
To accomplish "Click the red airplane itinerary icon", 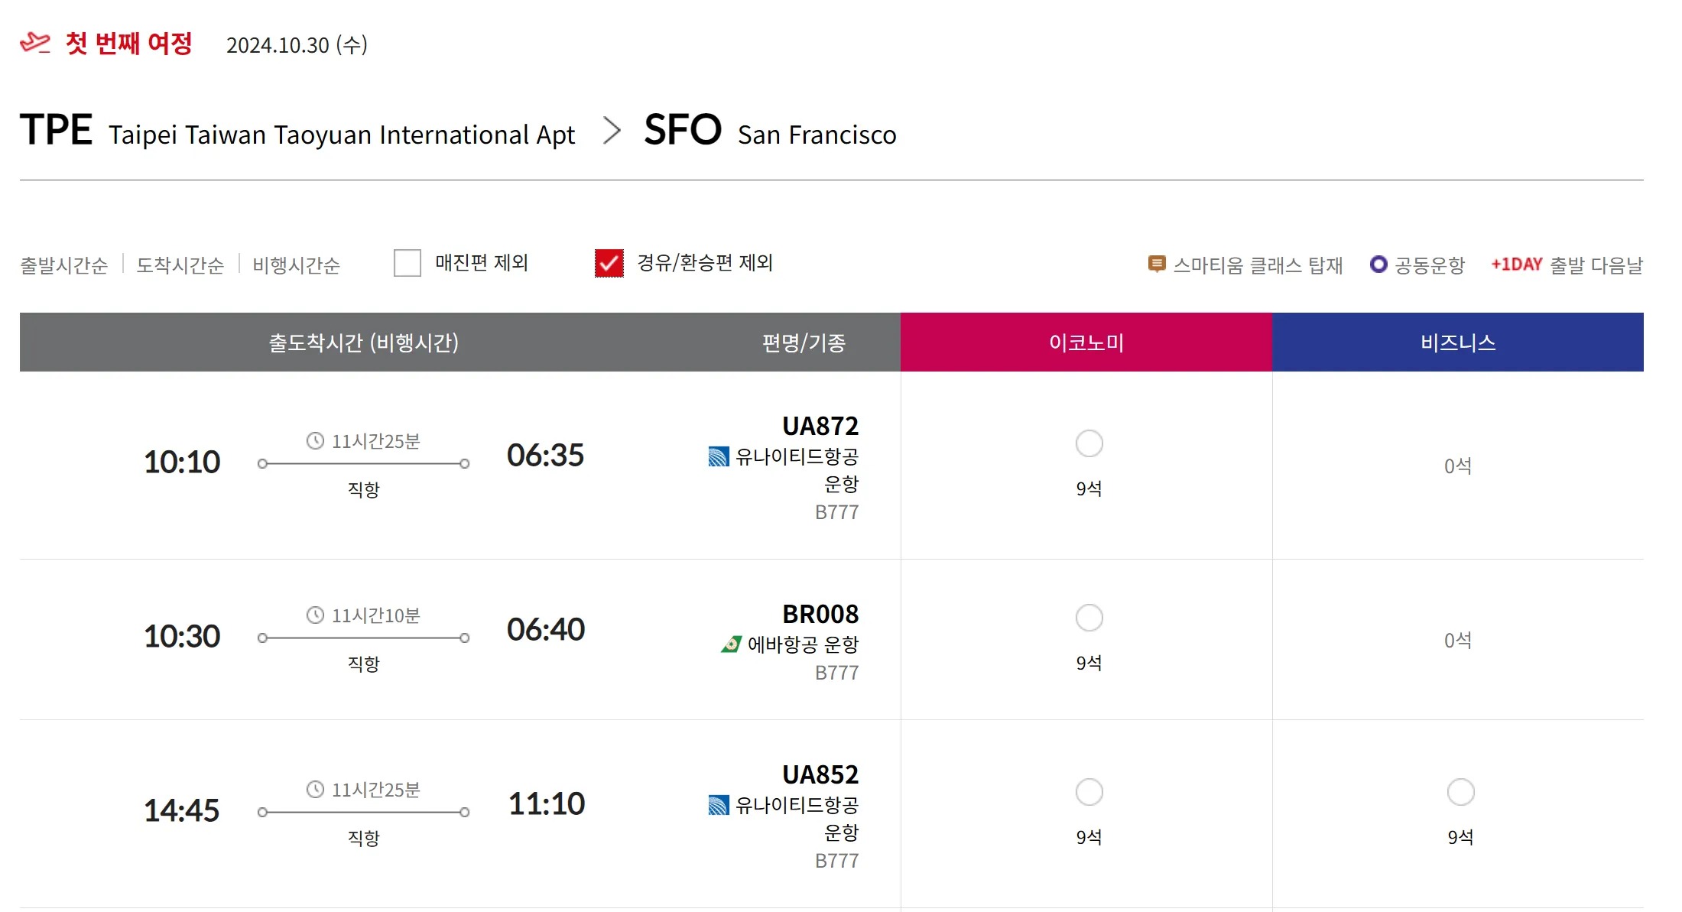I will click(35, 43).
